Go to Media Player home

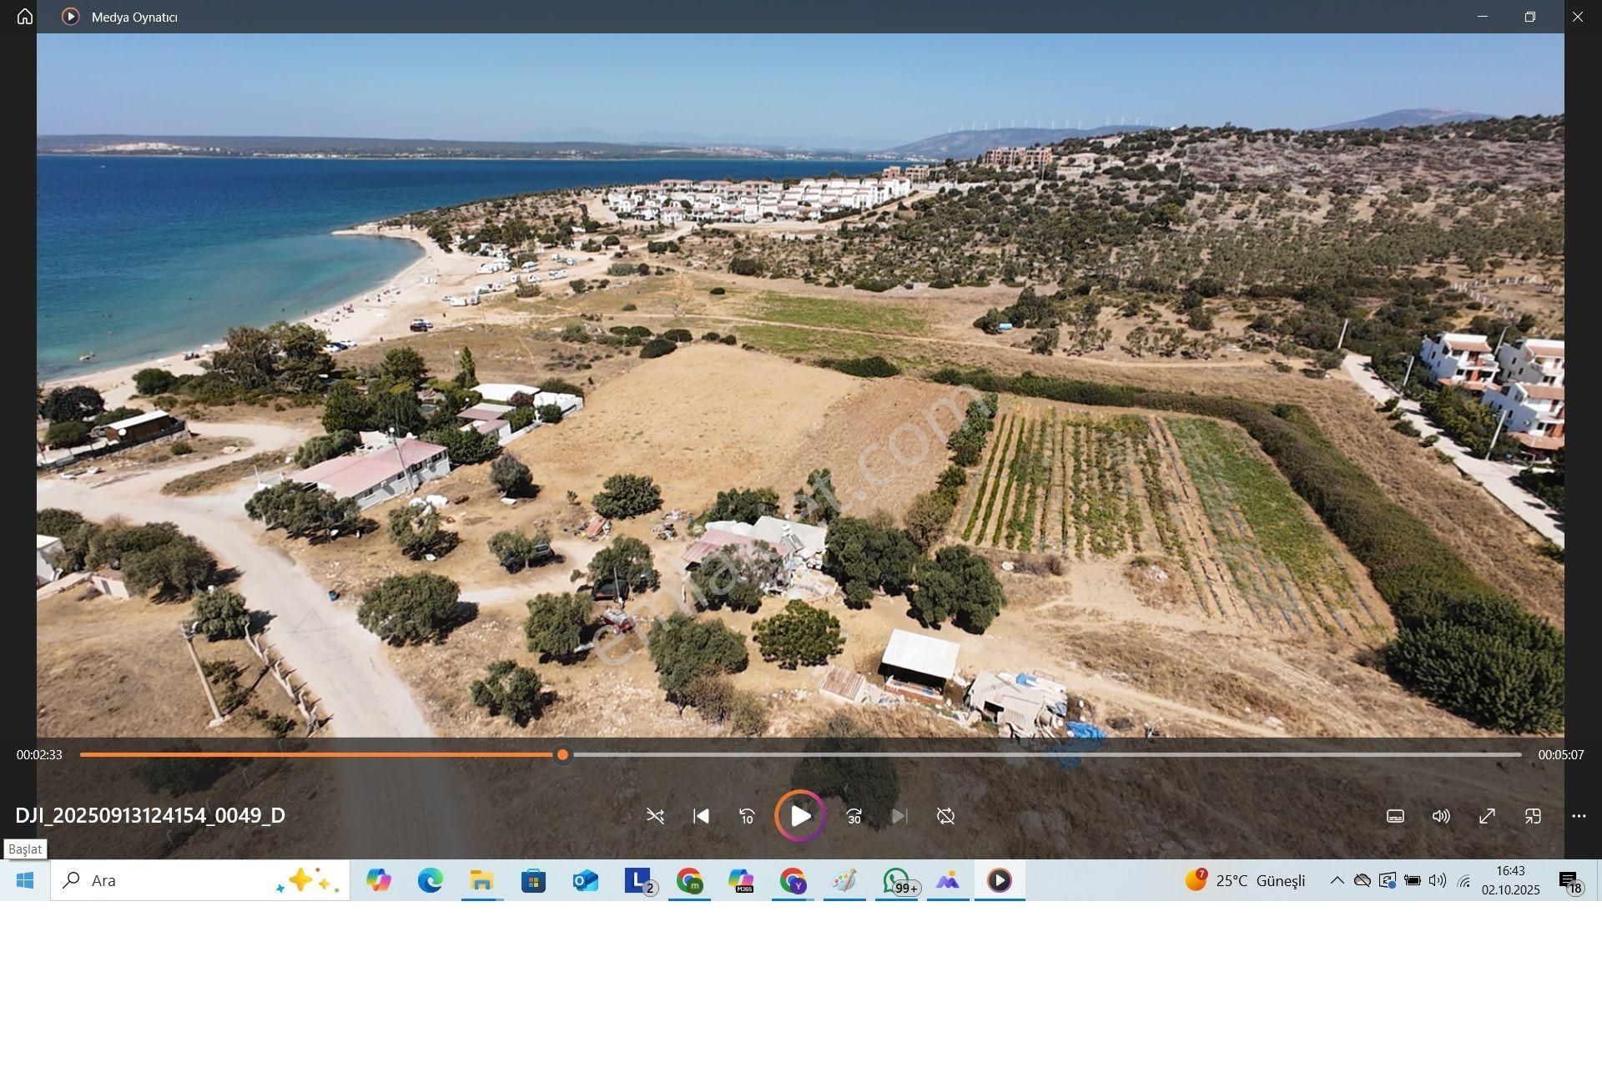25,17
